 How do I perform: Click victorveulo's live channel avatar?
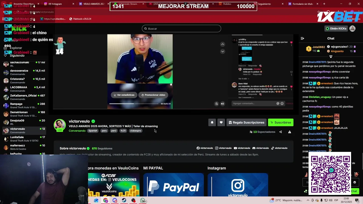(x=60, y=125)
